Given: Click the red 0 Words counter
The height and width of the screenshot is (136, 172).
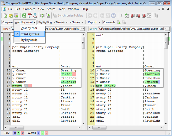Looking at the screenshot, I should 46,133.
